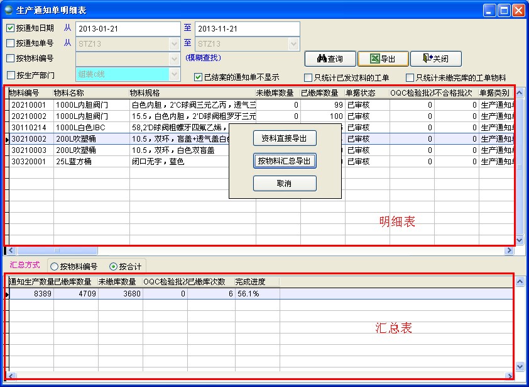The height and width of the screenshot is (387, 529).
Task: Open the 按物料编号 combo box
Action: [174, 59]
